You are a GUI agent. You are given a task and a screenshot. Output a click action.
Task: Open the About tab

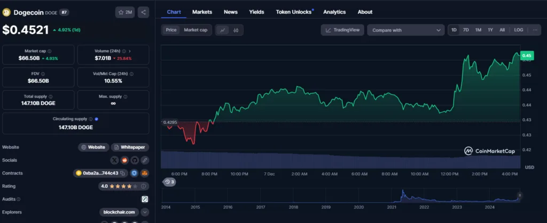365,12
